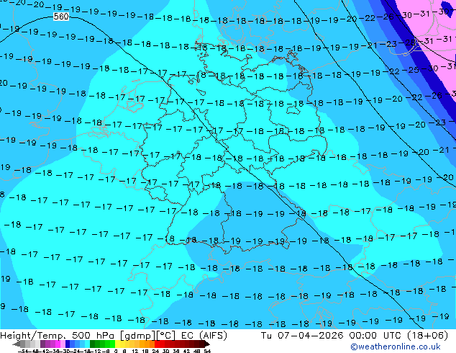Screen dimensions: 456x353
Task: Click the 00:00 UTC (18+06) forecast time
Action: coord(398,336)
